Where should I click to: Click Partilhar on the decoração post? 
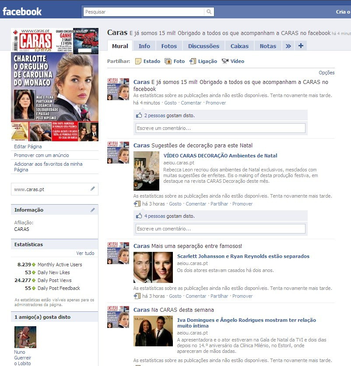[219, 204]
